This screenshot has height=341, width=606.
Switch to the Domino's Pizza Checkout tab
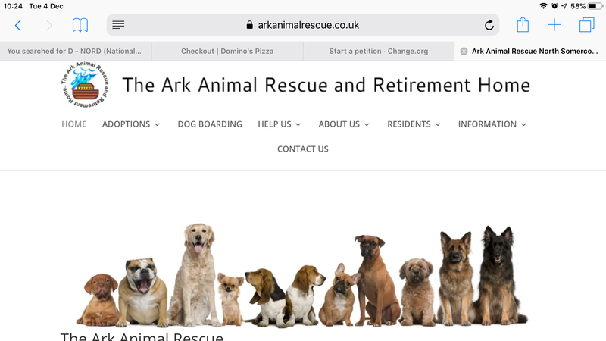coord(227,51)
